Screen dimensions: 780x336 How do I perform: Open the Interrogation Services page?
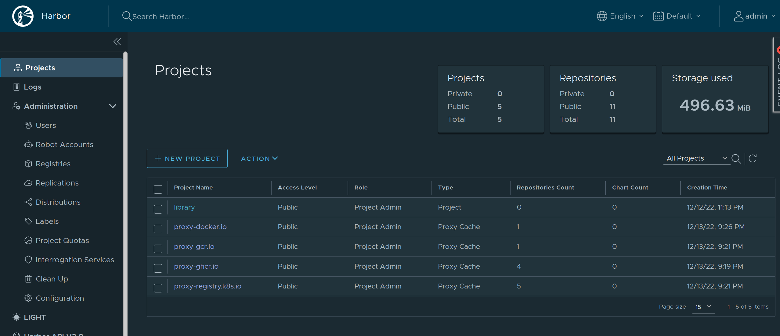75,260
